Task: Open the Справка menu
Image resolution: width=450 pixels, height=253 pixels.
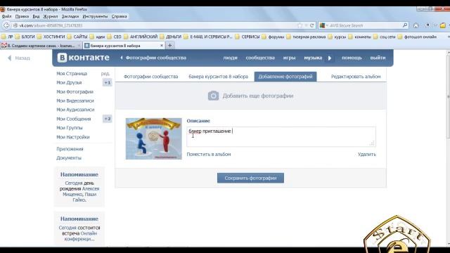Action: tap(119, 16)
